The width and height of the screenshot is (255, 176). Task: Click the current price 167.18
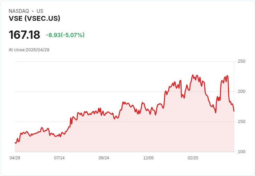24,35
